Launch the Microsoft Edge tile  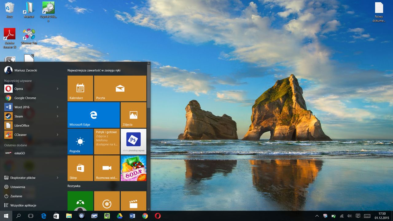coord(94,115)
